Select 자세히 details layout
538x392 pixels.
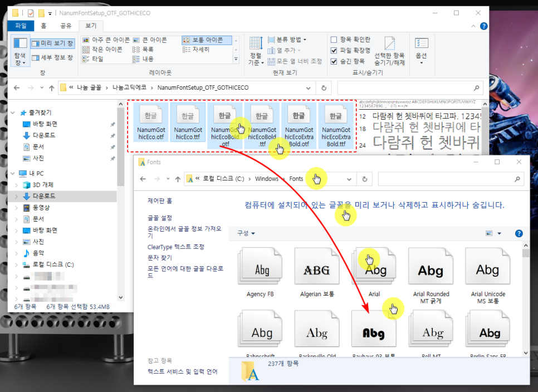[x=196, y=50]
